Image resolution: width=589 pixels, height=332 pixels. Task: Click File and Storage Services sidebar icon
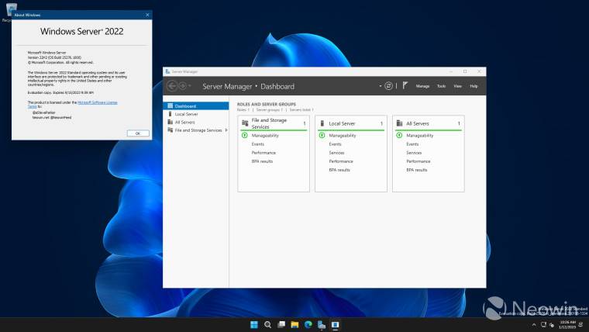pos(170,130)
